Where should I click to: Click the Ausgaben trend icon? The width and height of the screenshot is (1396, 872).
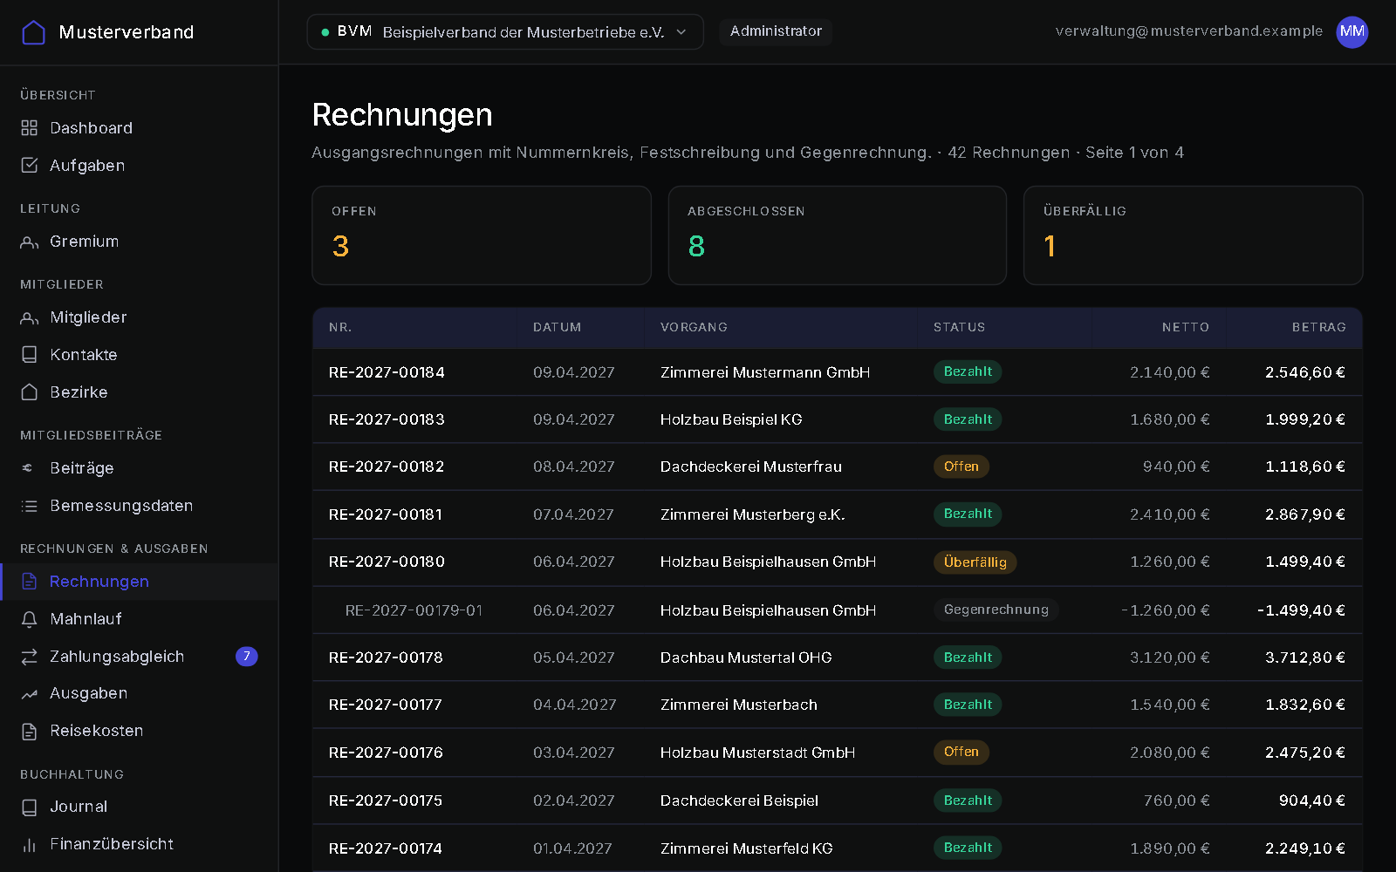[30, 694]
